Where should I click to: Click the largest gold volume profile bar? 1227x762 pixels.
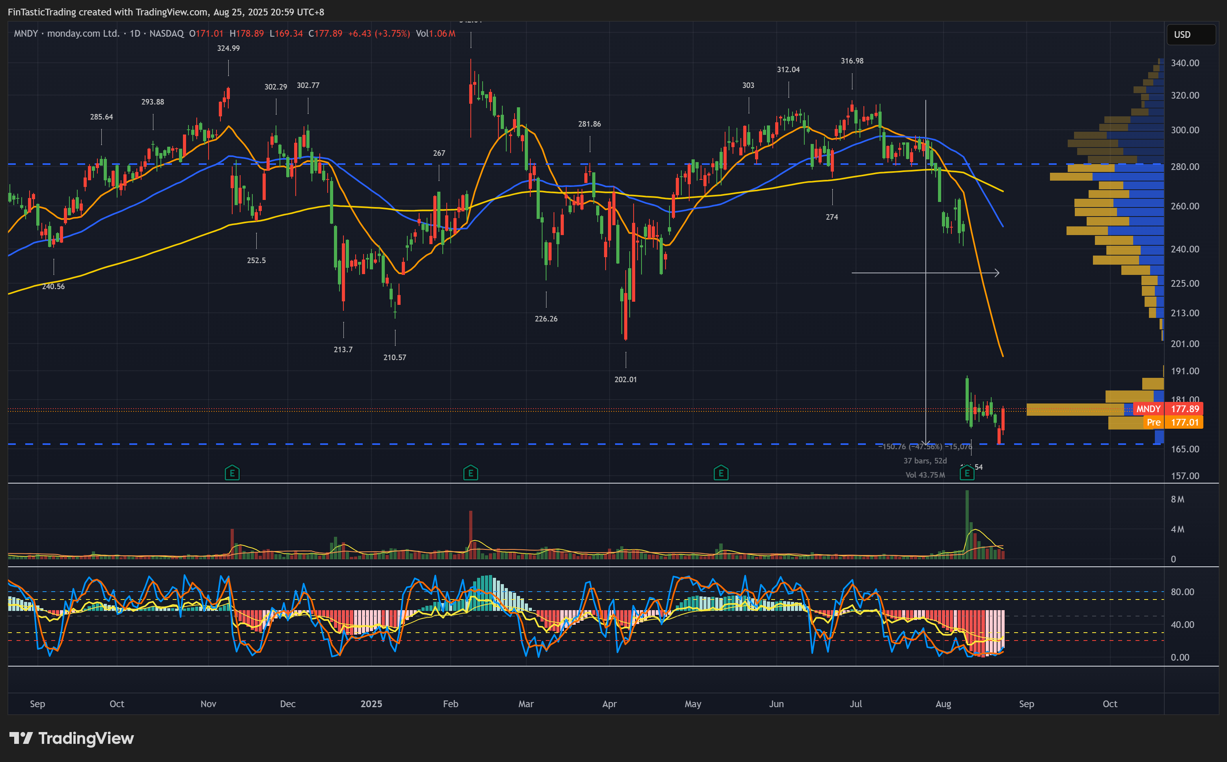1074,410
